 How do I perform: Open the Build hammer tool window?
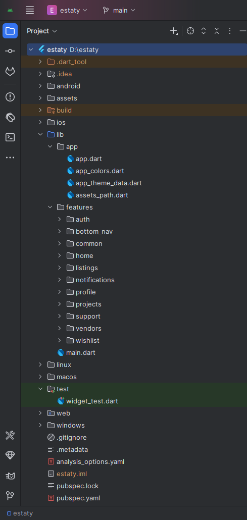(10, 435)
